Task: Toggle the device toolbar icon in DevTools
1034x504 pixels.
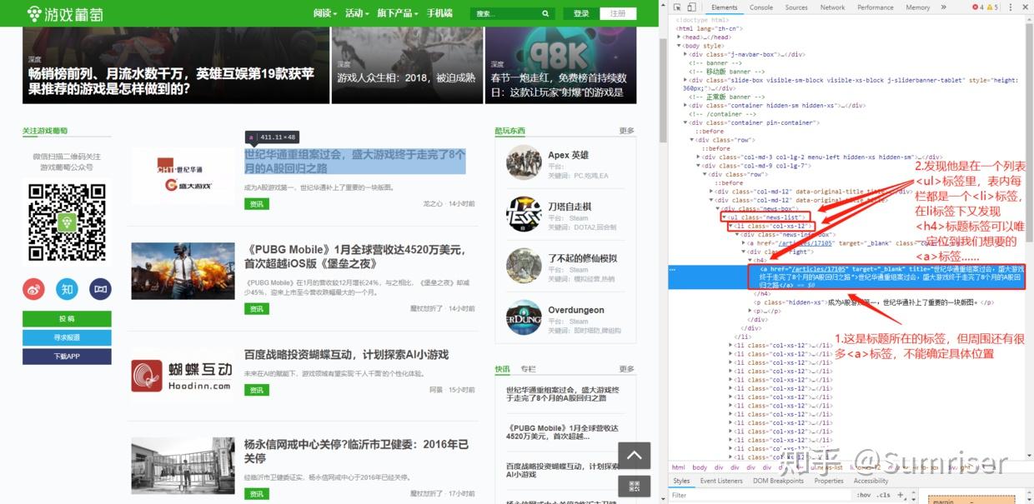Action: pyautogui.click(x=692, y=7)
